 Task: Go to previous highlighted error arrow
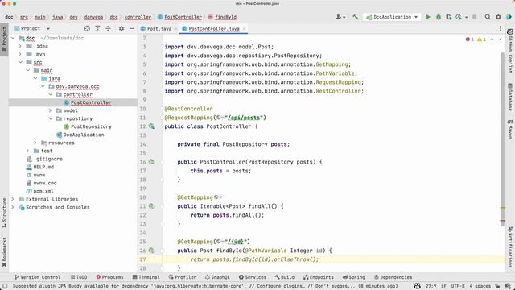[492, 39]
